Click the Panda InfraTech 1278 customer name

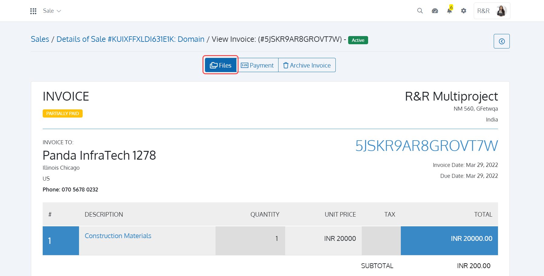click(99, 155)
